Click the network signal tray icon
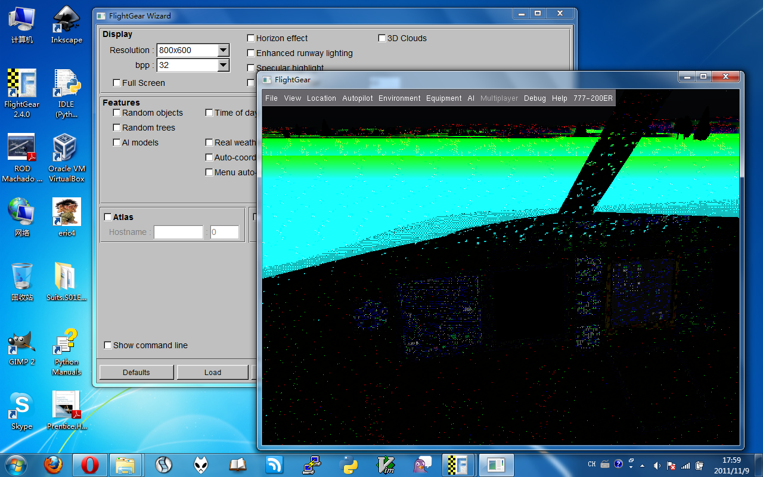 (x=686, y=465)
